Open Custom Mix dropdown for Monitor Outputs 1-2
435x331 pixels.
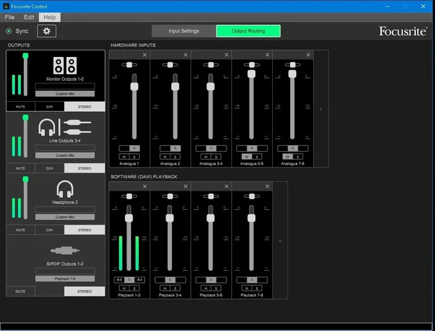click(x=65, y=94)
